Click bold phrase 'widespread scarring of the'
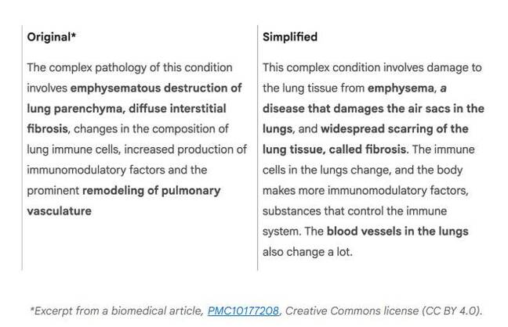 pos(394,129)
